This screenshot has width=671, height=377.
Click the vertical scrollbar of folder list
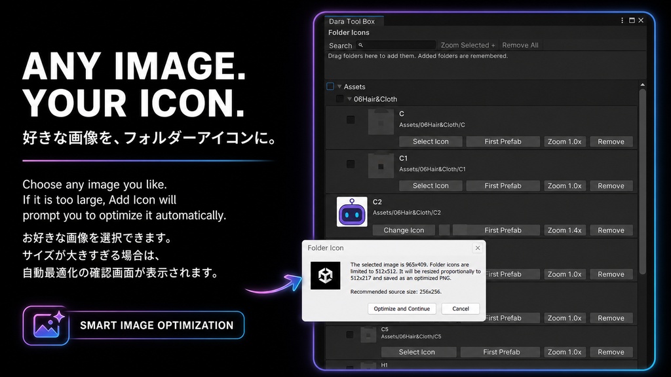point(642,182)
